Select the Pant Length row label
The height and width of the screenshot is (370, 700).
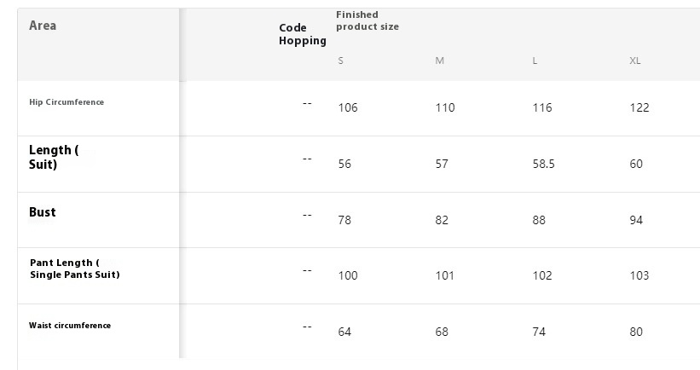(x=74, y=269)
